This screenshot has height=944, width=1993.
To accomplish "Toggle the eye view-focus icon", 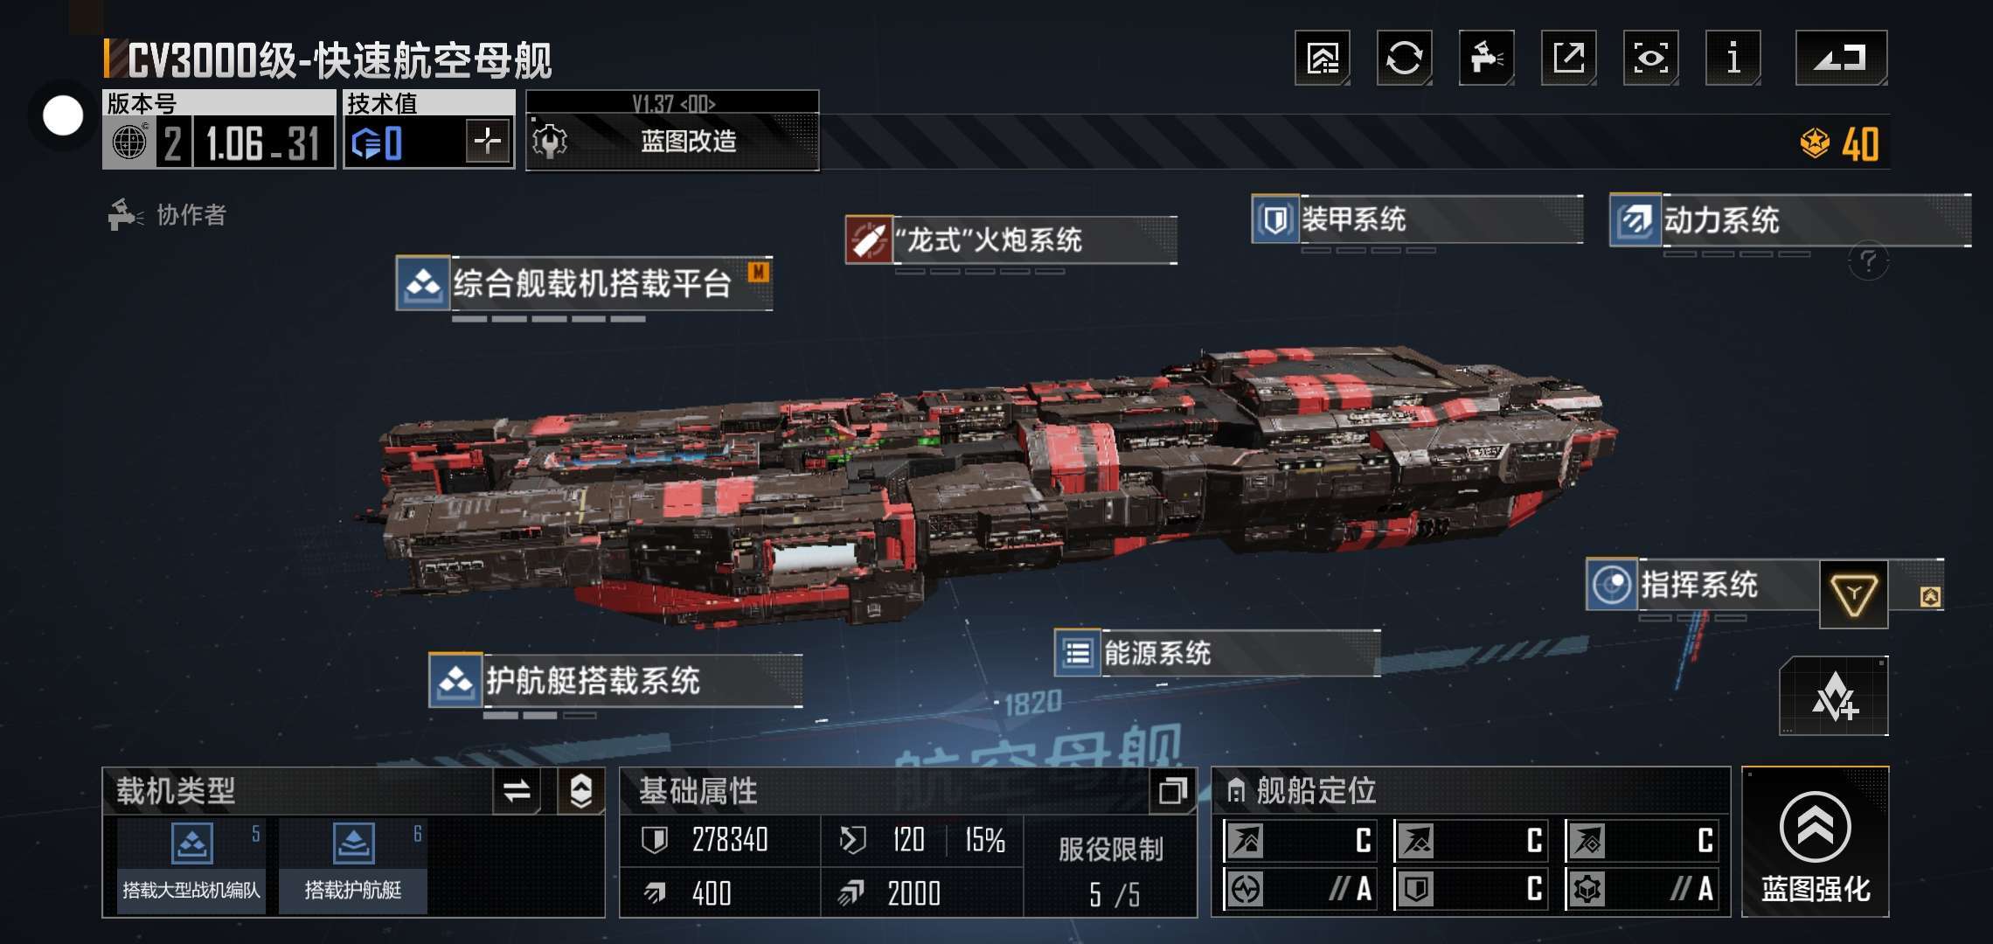I will pyautogui.click(x=1650, y=59).
